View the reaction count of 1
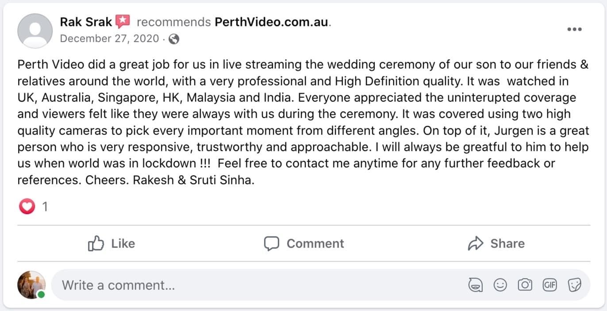This screenshot has height=311, width=607. coord(45,206)
